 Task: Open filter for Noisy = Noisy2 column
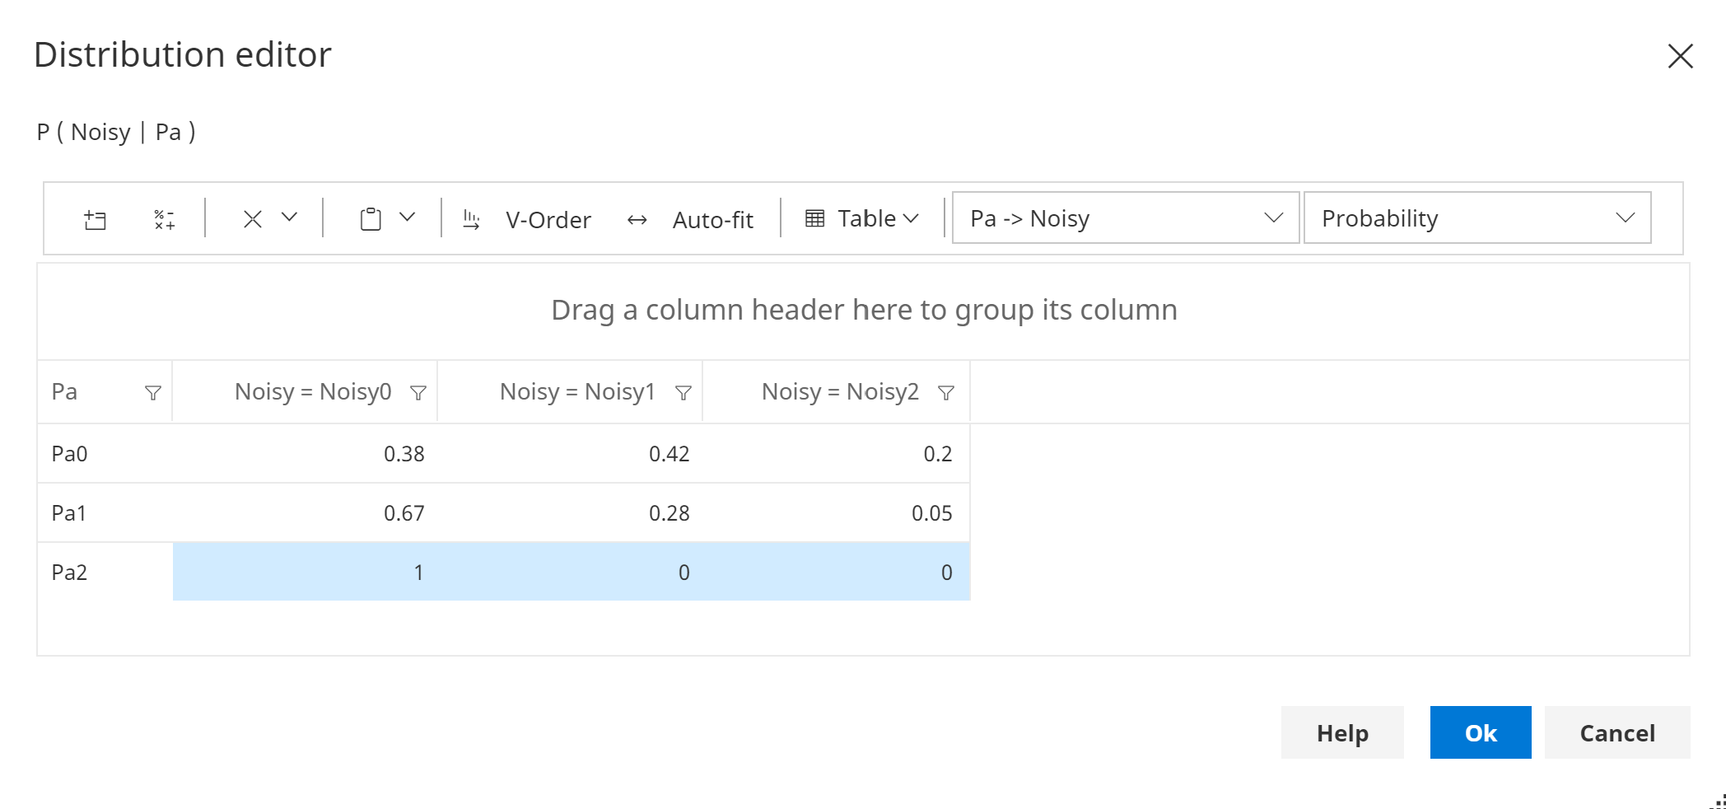pos(946,393)
